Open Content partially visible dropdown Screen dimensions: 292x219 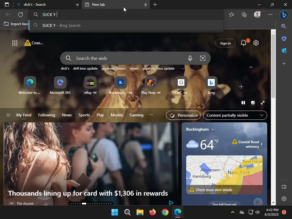pos(235,115)
